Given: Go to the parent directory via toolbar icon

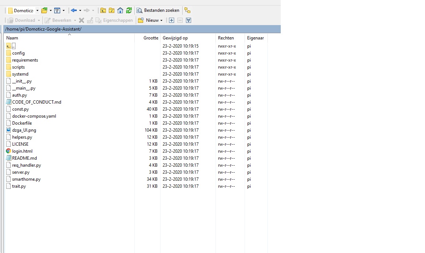Looking at the screenshot, I should point(103,11).
